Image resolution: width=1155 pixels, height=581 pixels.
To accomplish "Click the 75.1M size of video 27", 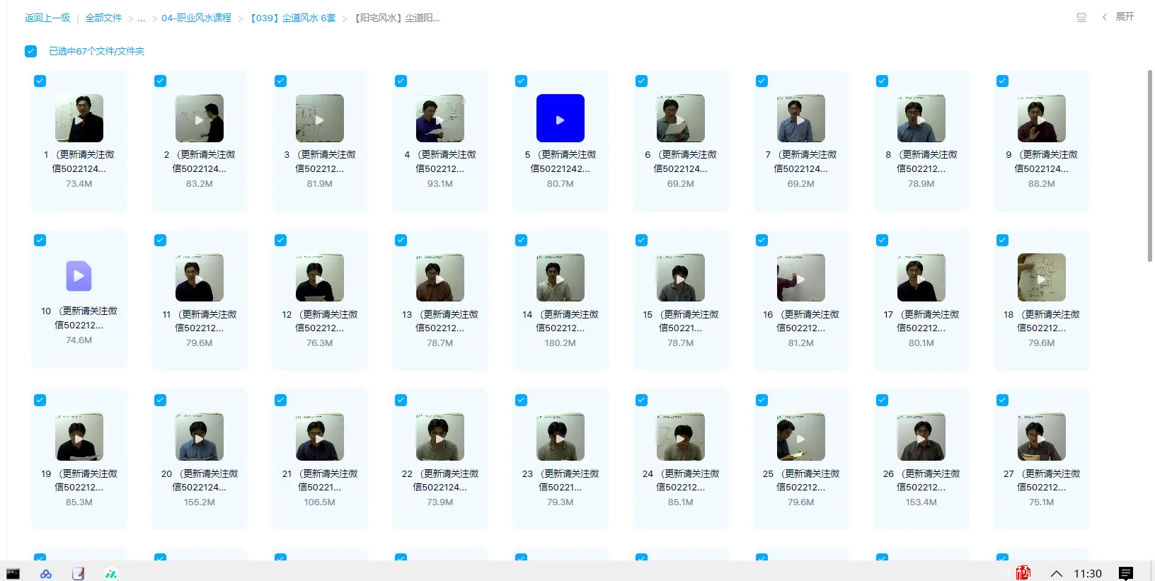I will 1042,502.
